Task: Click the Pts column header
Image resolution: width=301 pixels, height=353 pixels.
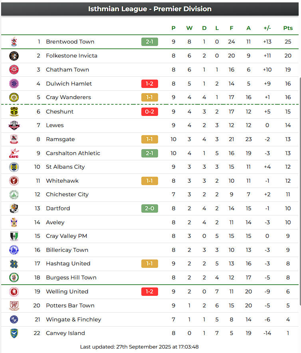Action: [288, 28]
